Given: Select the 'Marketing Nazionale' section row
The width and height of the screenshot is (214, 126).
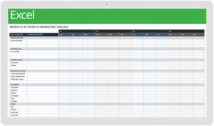Looking at the screenshot, I should click(107, 38).
